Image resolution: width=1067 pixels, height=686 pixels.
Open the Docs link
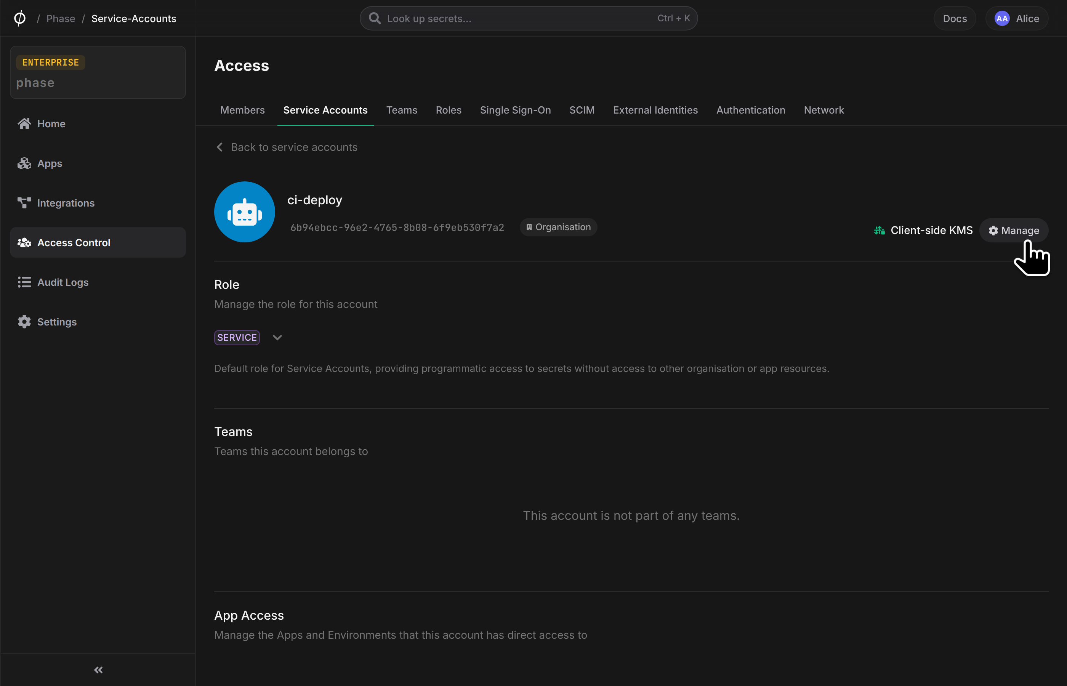click(955, 18)
